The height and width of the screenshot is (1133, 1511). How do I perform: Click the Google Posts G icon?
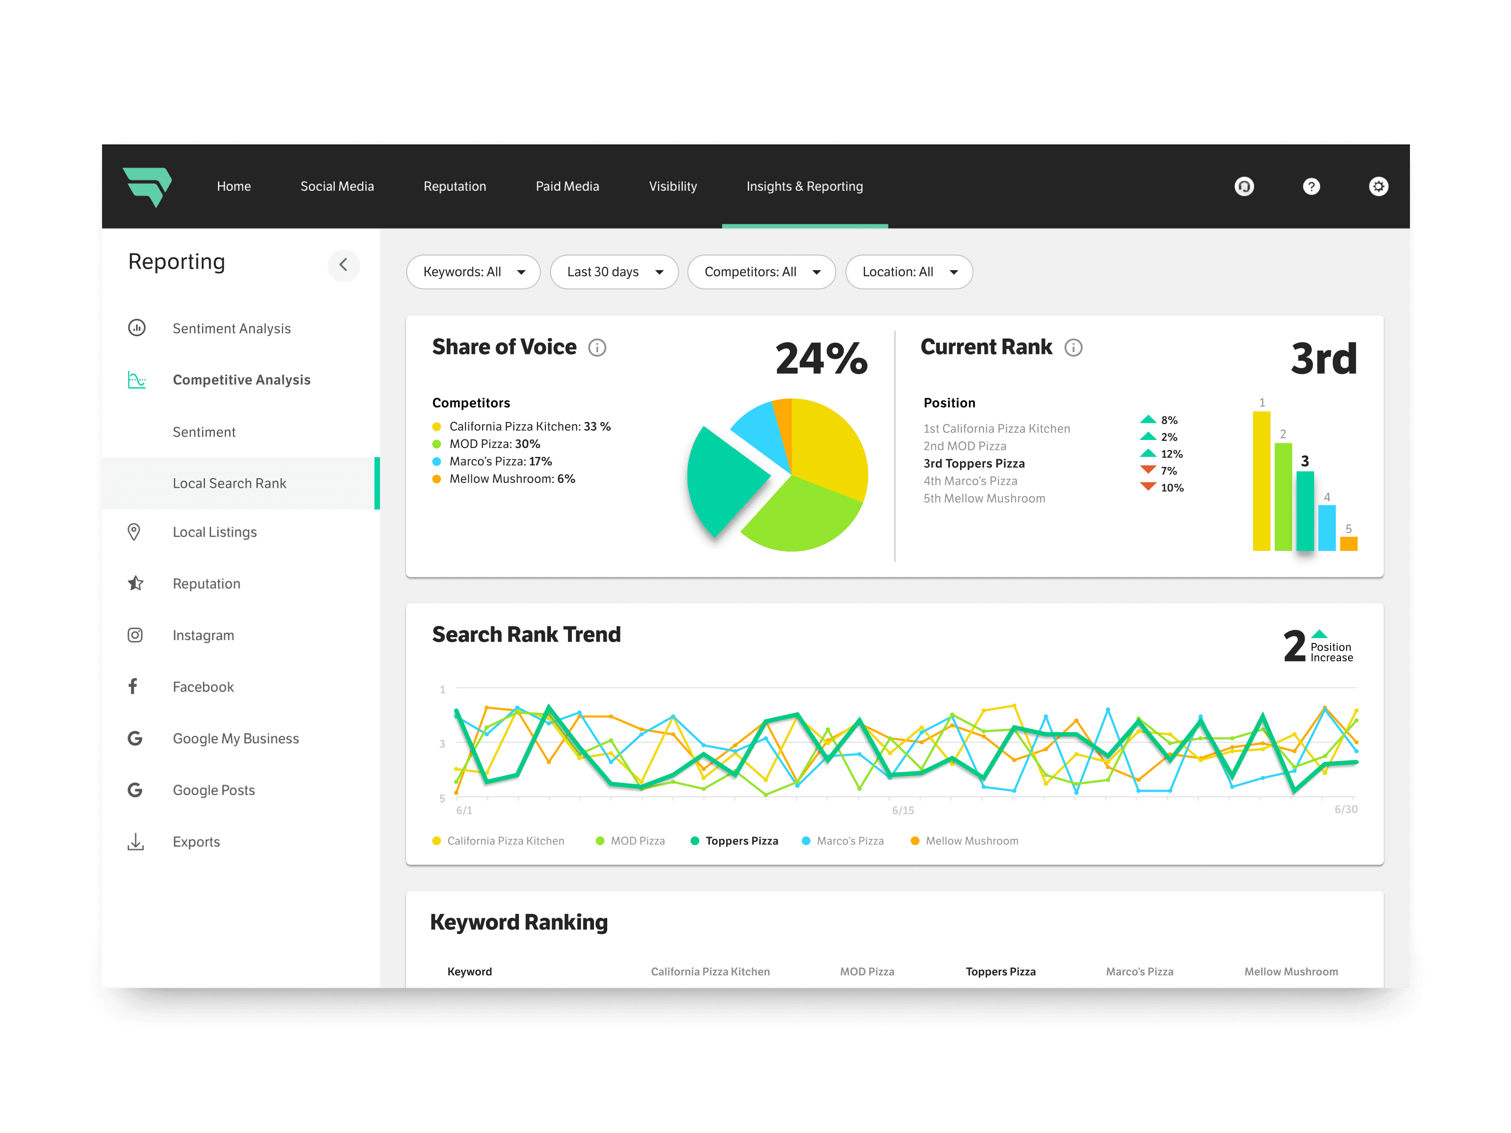[135, 790]
